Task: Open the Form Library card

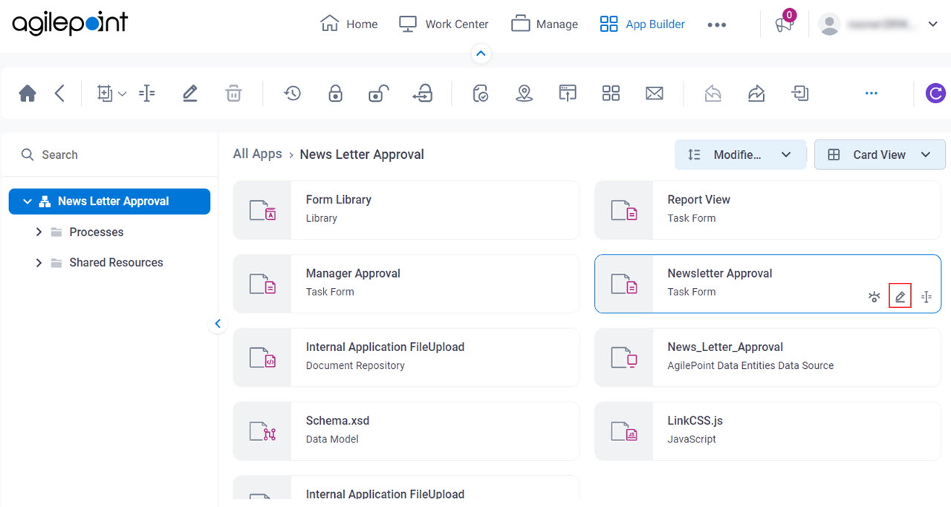Action: point(406,210)
